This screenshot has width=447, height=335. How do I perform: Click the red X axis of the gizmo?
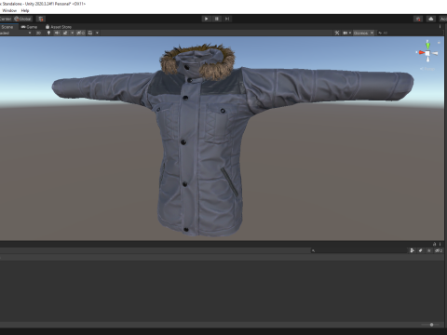pos(421,52)
